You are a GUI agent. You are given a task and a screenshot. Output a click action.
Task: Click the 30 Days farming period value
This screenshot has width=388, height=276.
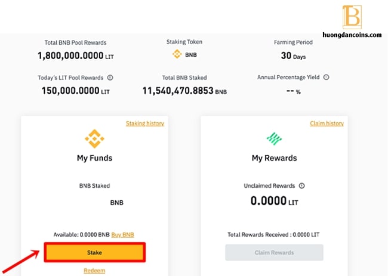[x=293, y=56]
